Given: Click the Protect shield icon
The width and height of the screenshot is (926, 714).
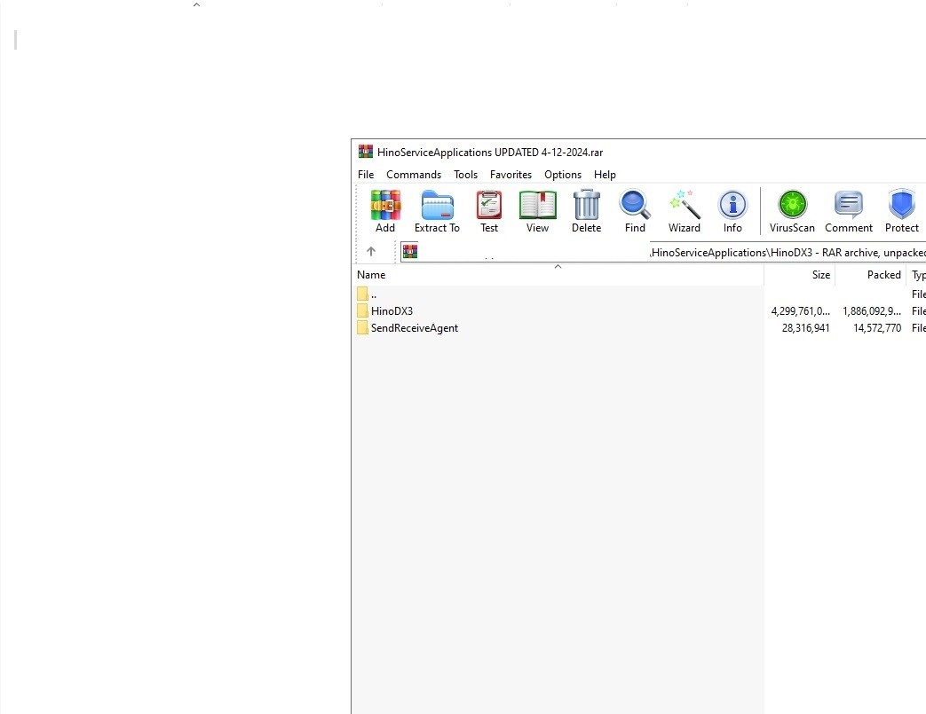Looking at the screenshot, I should click(902, 205).
